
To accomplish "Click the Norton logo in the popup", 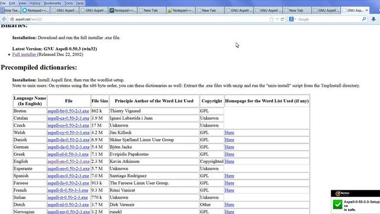I will [x=342, y=193].
